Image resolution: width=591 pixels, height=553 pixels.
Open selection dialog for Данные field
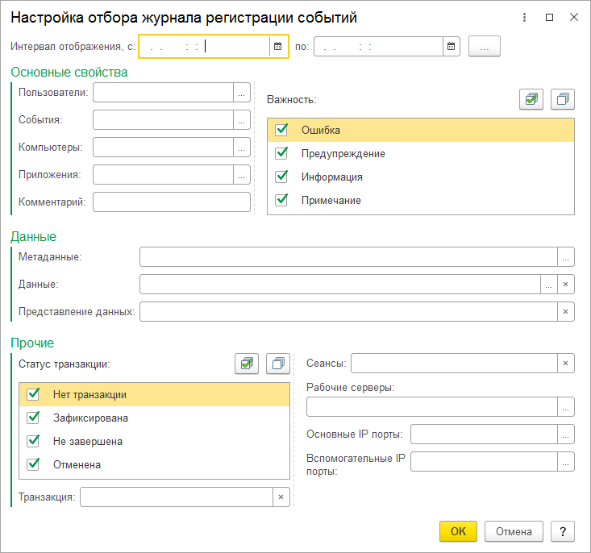point(549,285)
